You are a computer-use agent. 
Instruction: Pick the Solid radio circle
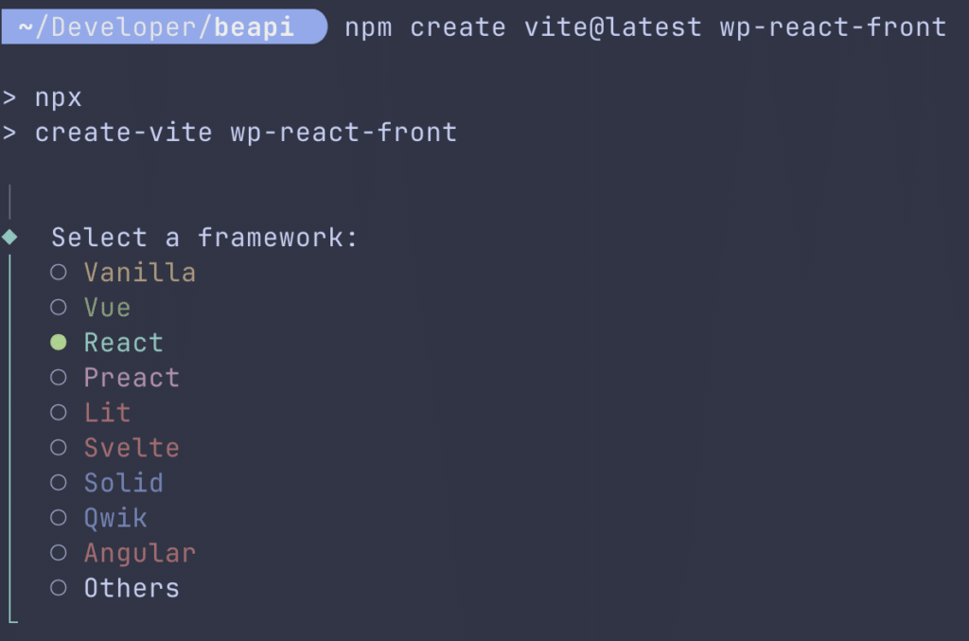pyautogui.click(x=59, y=482)
